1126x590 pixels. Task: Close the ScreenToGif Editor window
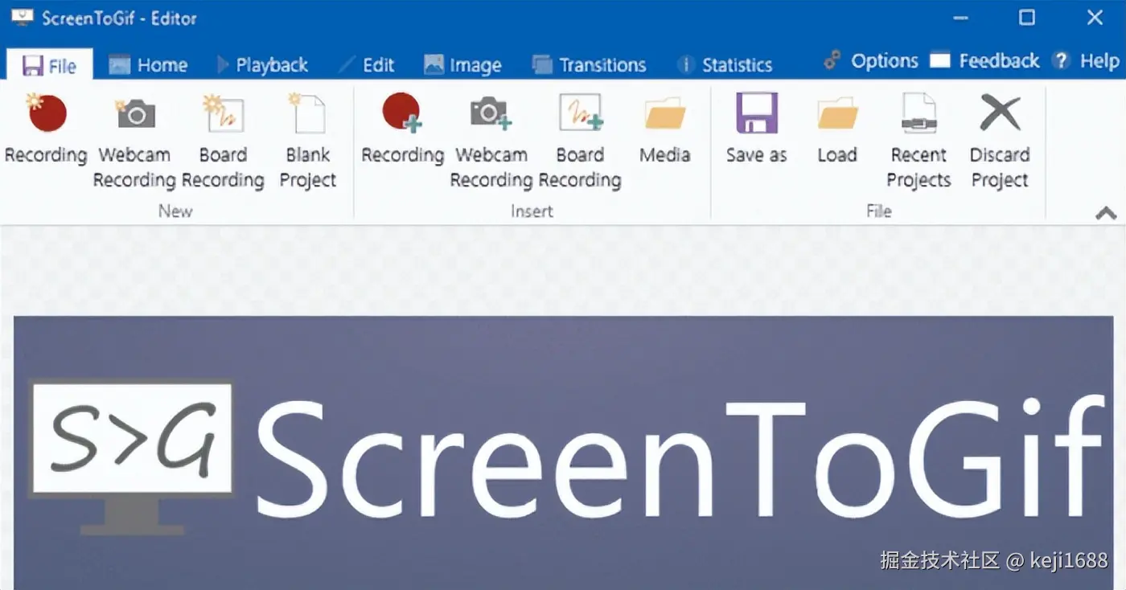pos(1095,18)
